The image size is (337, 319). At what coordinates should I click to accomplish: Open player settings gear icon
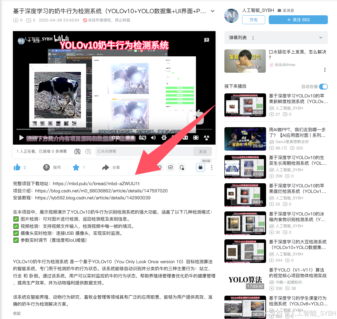[164, 138]
